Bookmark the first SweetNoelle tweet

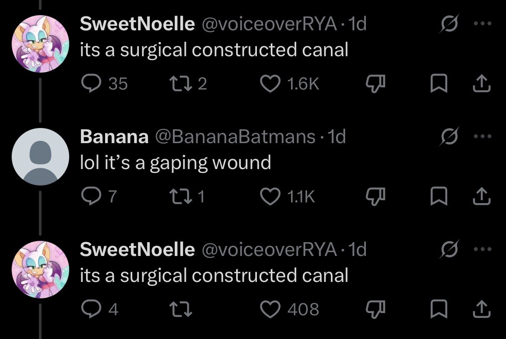pos(439,83)
